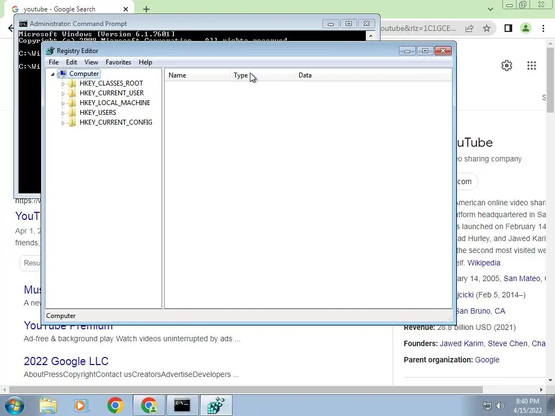Screen dimensions: 555x416
Task: Open Google settings gear icon
Action: click(507, 66)
